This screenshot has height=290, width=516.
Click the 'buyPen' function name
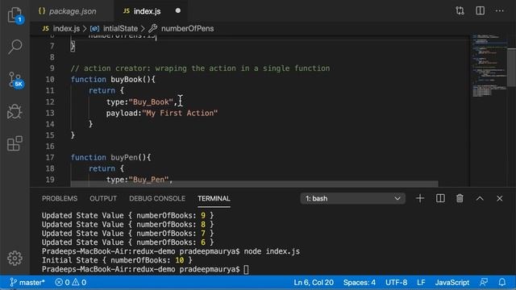(x=124, y=157)
